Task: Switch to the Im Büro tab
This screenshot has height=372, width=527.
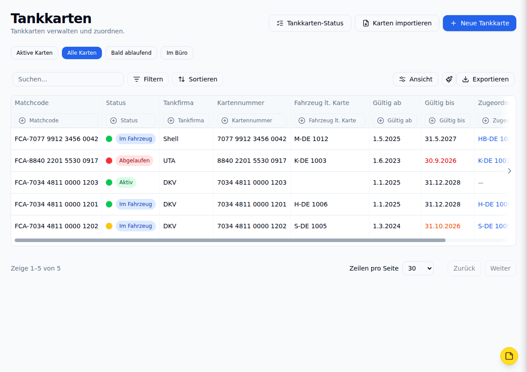Action: pyautogui.click(x=177, y=53)
